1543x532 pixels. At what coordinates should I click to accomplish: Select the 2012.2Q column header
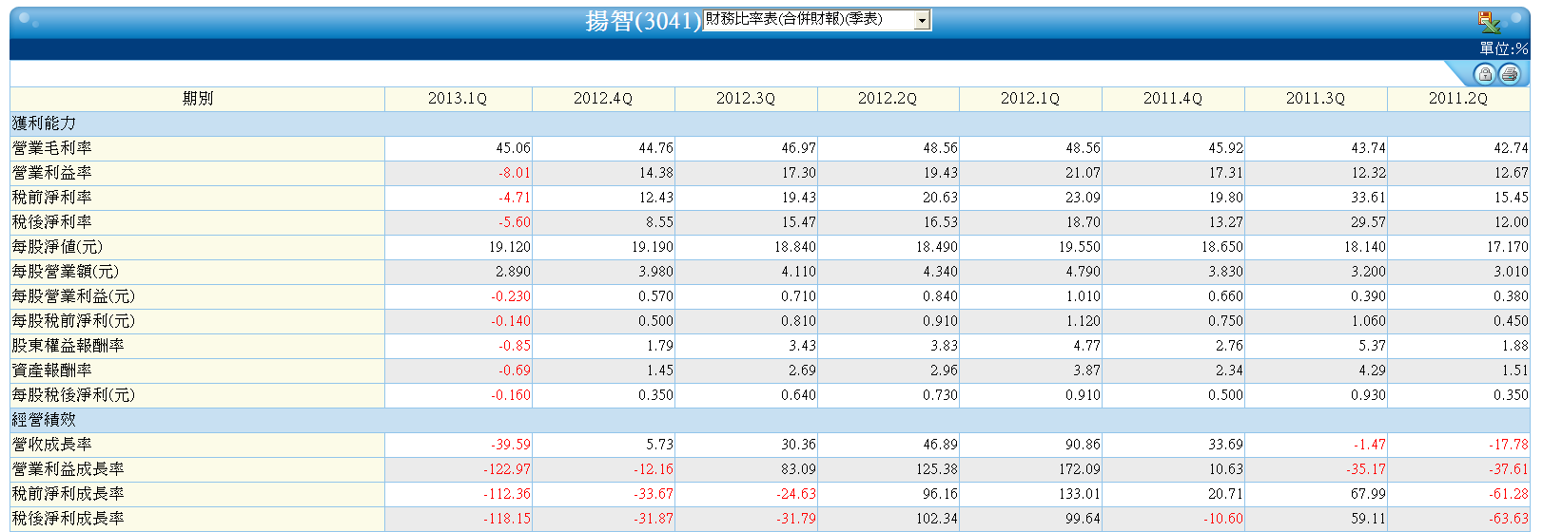(888, 99)
